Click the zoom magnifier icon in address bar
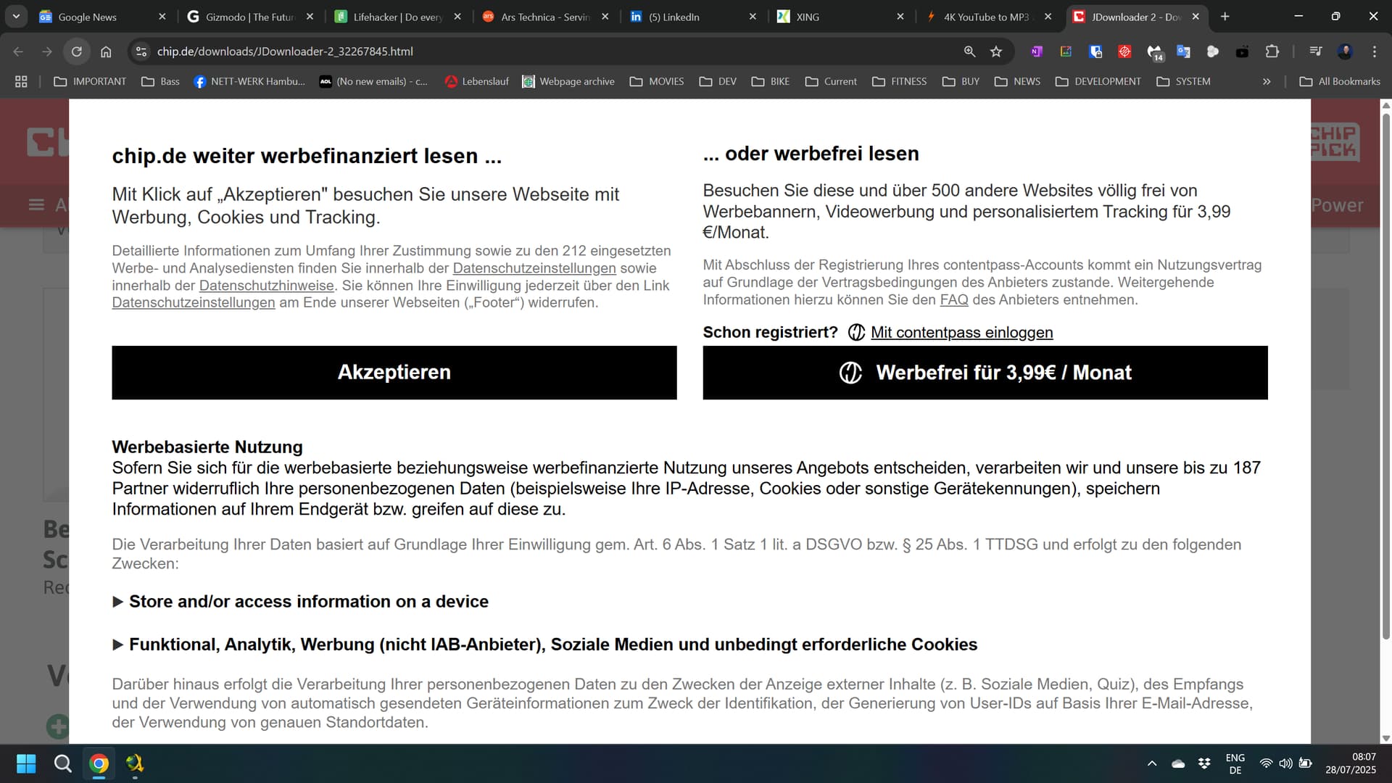 pyautogui.click(x=969, y=51)
